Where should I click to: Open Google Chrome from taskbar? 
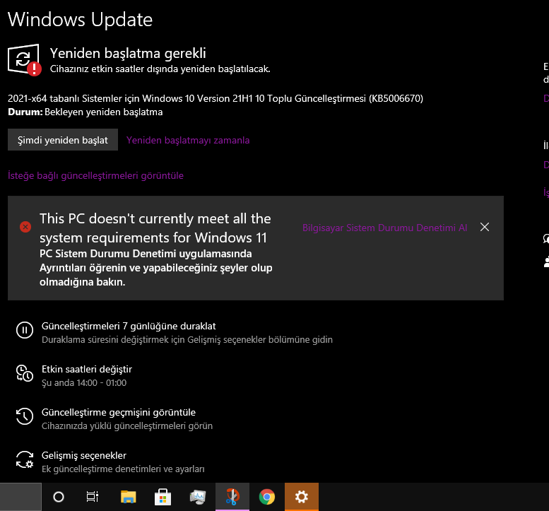pyautogui.click(x=267, y=497)
